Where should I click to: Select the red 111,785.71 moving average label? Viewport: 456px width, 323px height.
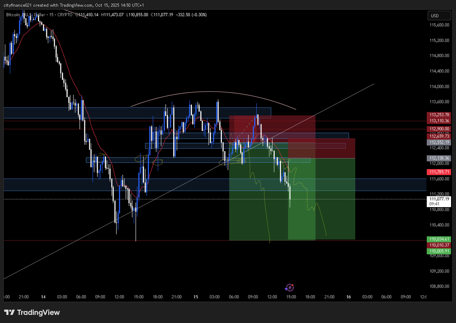tap(439, 172)
